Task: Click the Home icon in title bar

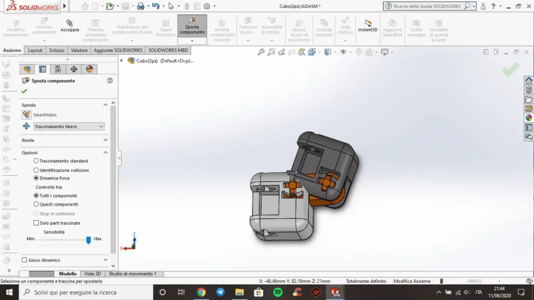Action: pyautogui.click(x=85, y=6)
